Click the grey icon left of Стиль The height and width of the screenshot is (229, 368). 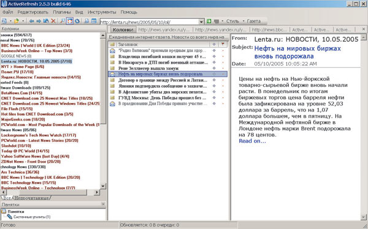[x=217, y=21]
